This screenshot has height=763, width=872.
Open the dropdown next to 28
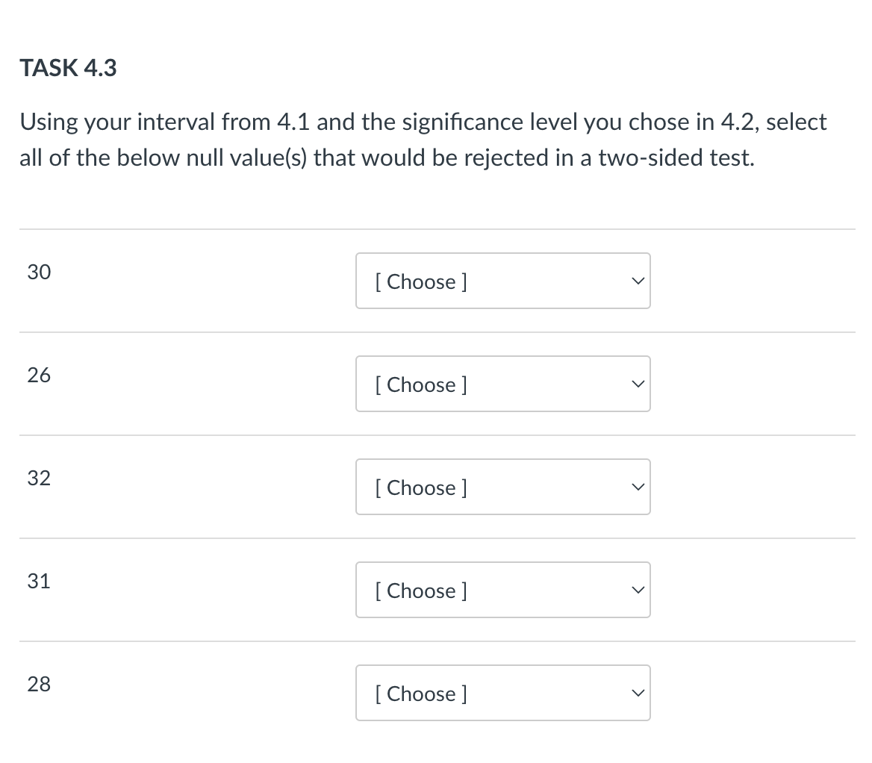click(503, 693)
